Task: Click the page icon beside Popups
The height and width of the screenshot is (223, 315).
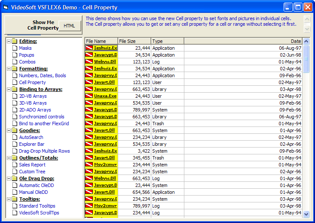Action: click(x=15, y=55)
